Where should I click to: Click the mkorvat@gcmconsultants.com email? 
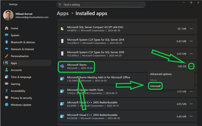[x=32, y=17]
